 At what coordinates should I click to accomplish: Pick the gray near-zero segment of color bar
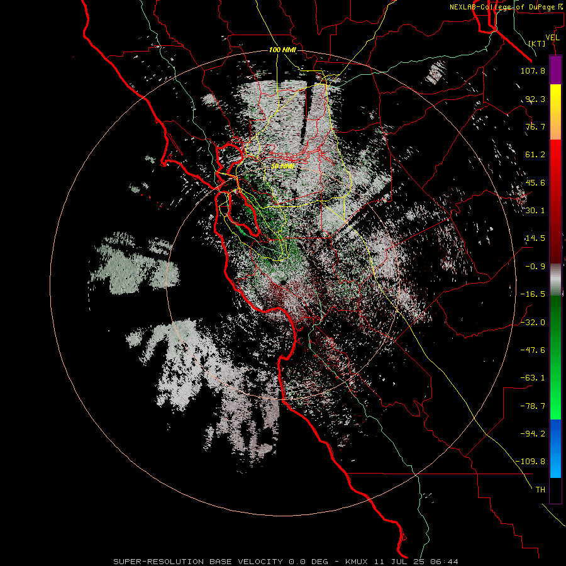point(555,280)
